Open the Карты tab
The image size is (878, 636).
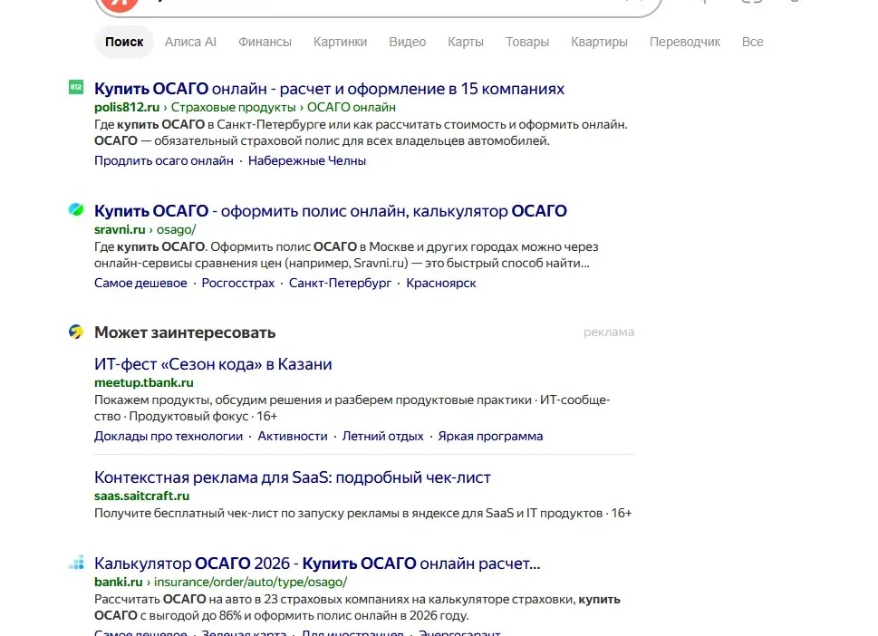pos(466,42)
